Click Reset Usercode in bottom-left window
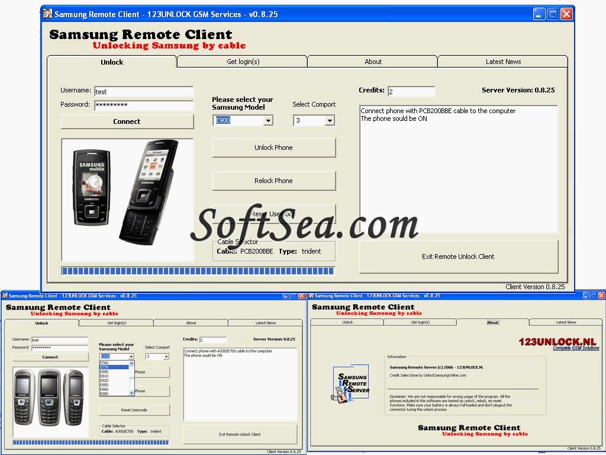606x455 pixels. pyautogui.click(x=134, y=410)
